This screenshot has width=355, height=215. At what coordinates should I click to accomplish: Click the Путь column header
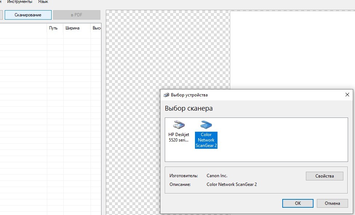pyautogui.click(x=55, y=28)
